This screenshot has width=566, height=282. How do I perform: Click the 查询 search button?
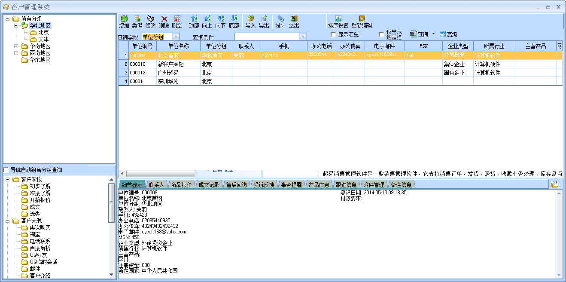click(420, 34)
